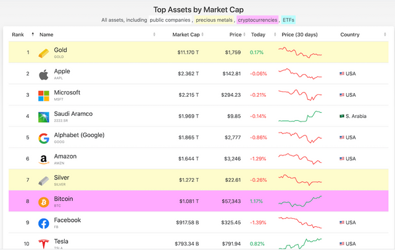Image resolution: width=395 pixels, height=251 pixels.
Task: Click the Google G logo icon
Action: pos(44,139)
